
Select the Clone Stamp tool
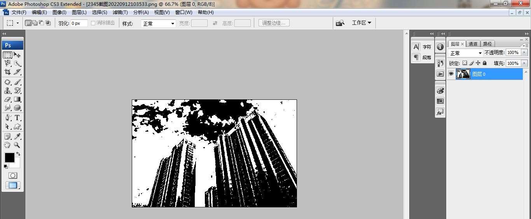point(7,90)
